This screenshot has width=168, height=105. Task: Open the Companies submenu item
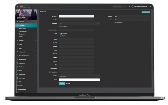tap(22, 34)
